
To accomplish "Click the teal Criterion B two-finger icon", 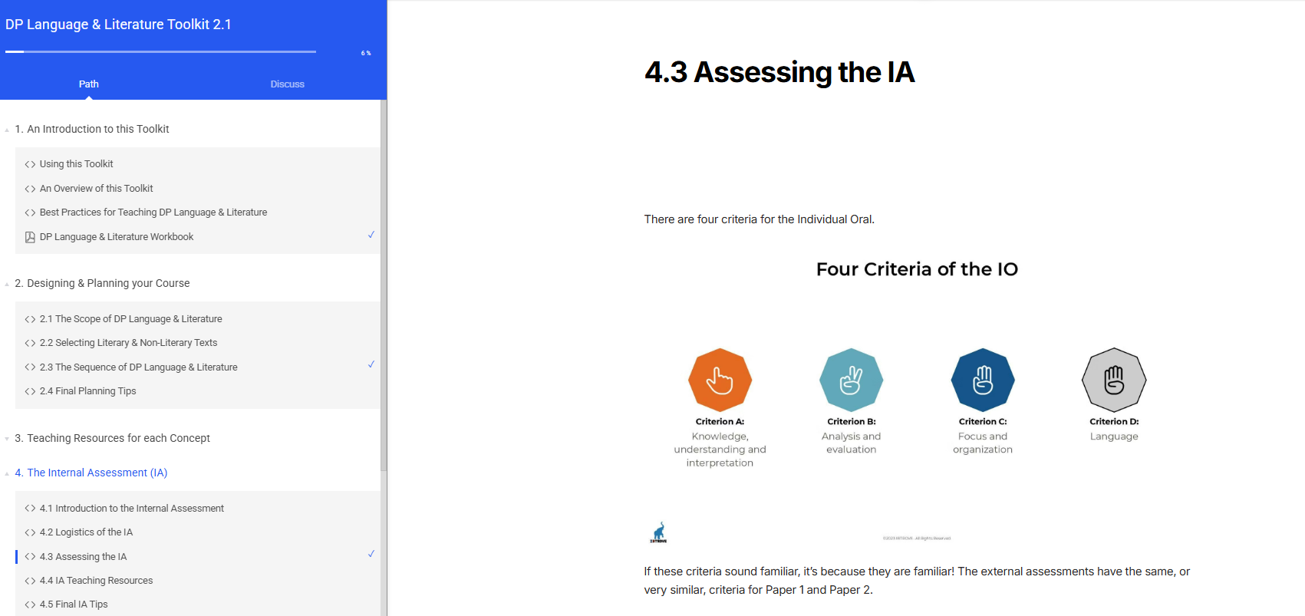I will (851, 380).
